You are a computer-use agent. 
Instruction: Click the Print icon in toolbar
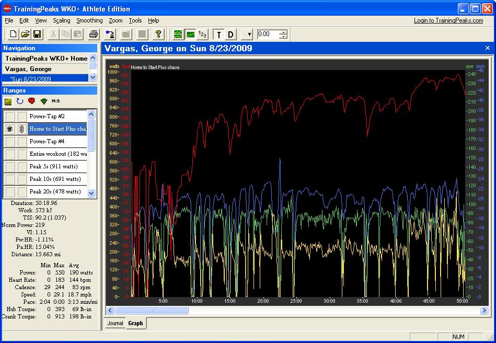[x=94, y=35]
